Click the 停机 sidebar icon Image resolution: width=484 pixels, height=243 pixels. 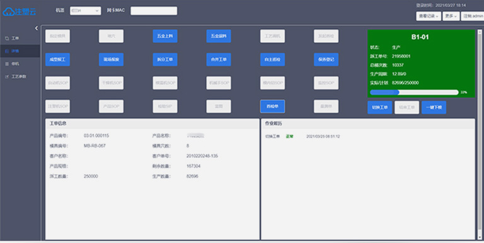(x=7, y=64)
